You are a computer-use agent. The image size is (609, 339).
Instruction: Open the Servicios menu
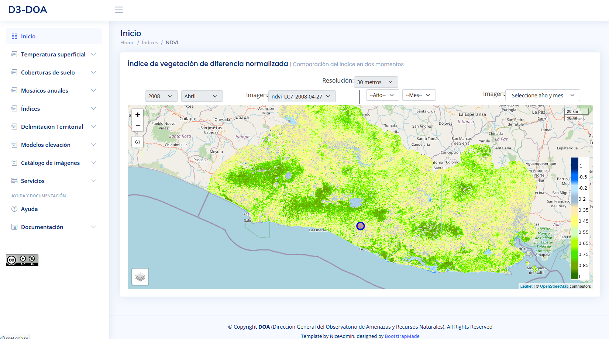tap(54, 181)
